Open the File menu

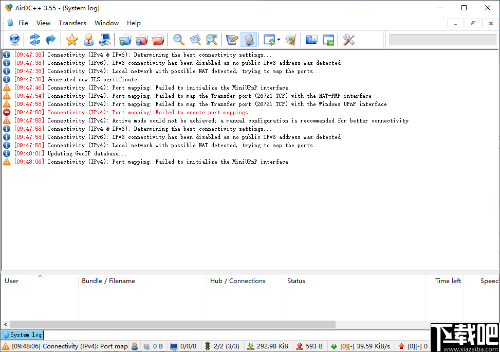(x=23, y=23)
